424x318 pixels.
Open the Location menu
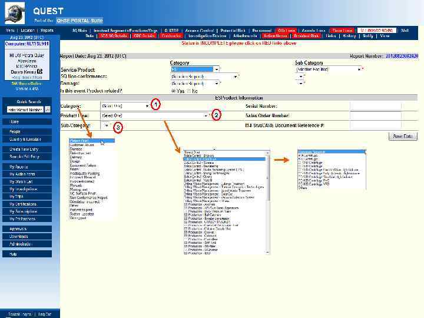(x=27, y=30)
